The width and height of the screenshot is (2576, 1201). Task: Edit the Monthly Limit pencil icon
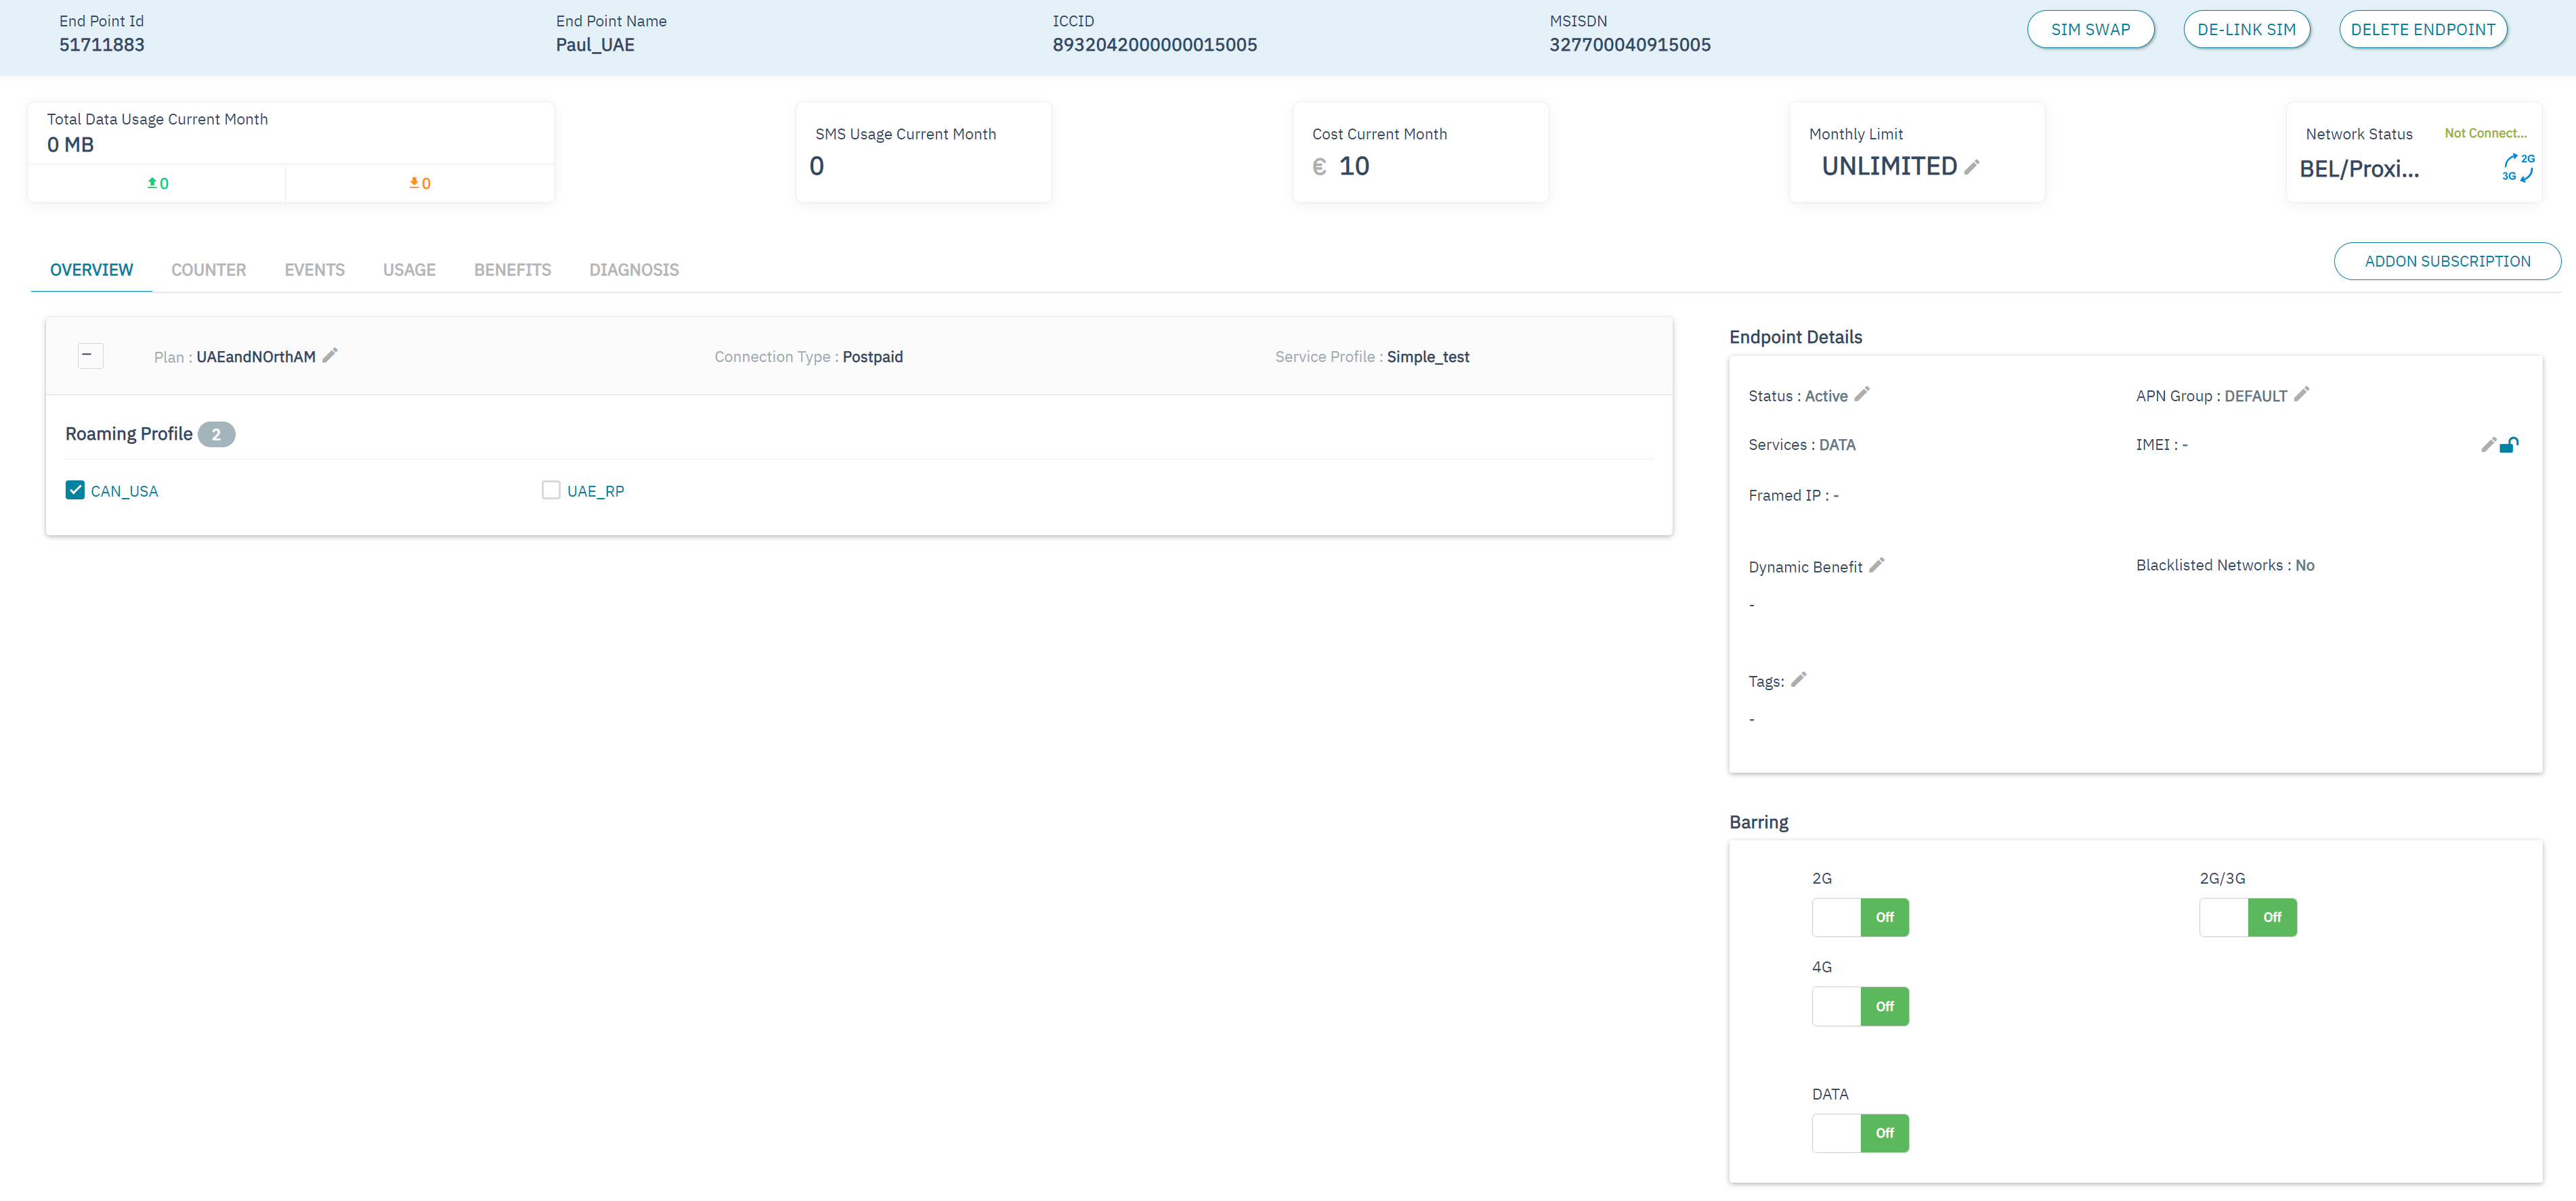click(1971, 168)
